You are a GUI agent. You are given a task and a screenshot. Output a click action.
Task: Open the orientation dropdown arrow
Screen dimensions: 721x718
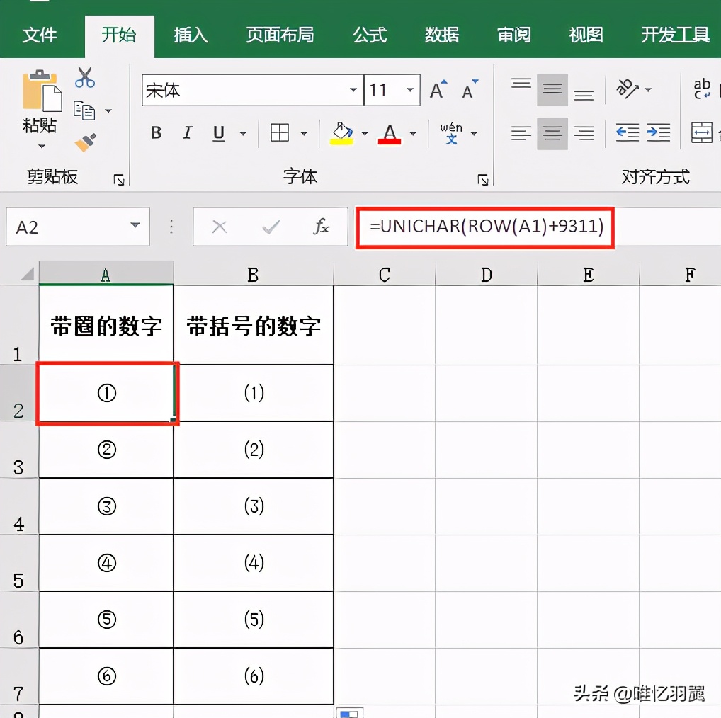648,89
